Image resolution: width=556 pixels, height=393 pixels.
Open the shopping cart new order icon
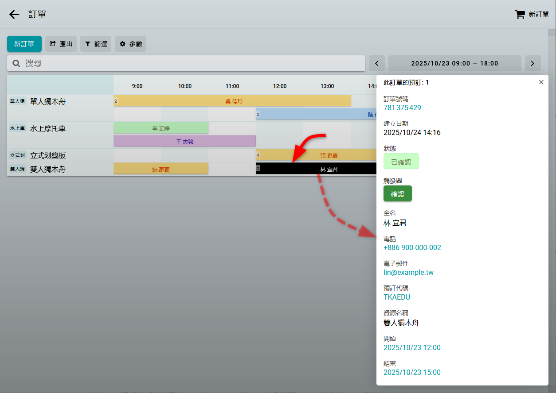pyautogui.click(x=520, y=14)
